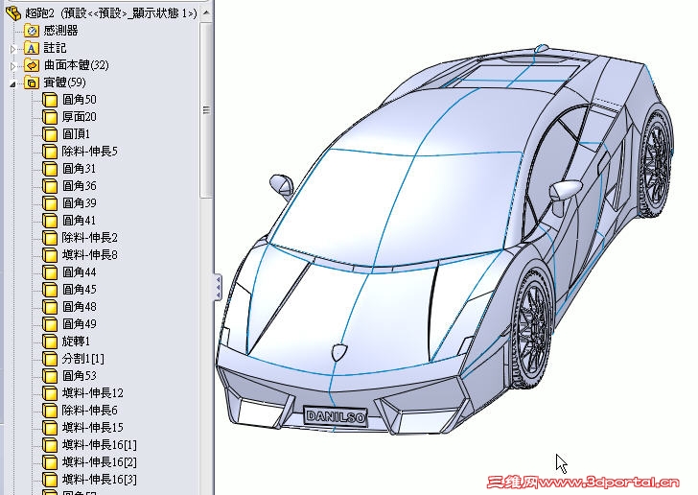Image resolution: width=698 pixels, height=495 pixels.
Task: Click the 填料-伸長15 tree entry
Action: pyautogui.click(x=83, y=428)
